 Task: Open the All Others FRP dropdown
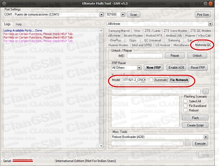pos(139,68)
